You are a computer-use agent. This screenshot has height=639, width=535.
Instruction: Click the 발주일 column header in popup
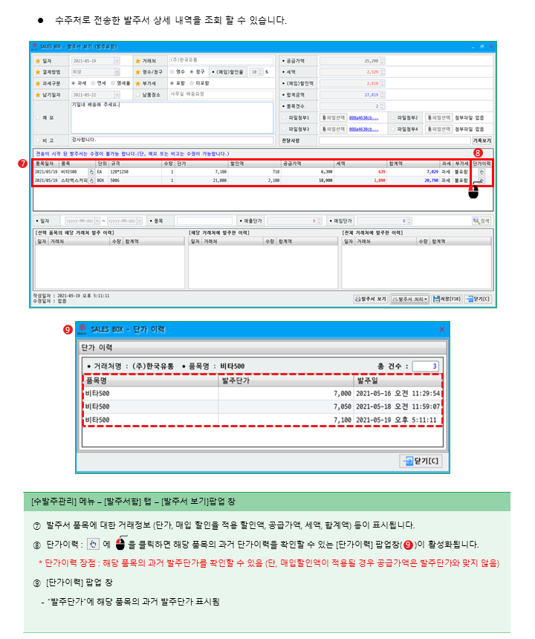[398, 380]
